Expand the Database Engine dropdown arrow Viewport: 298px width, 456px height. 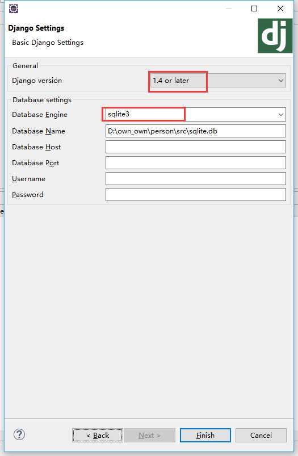tap(280, 115)
